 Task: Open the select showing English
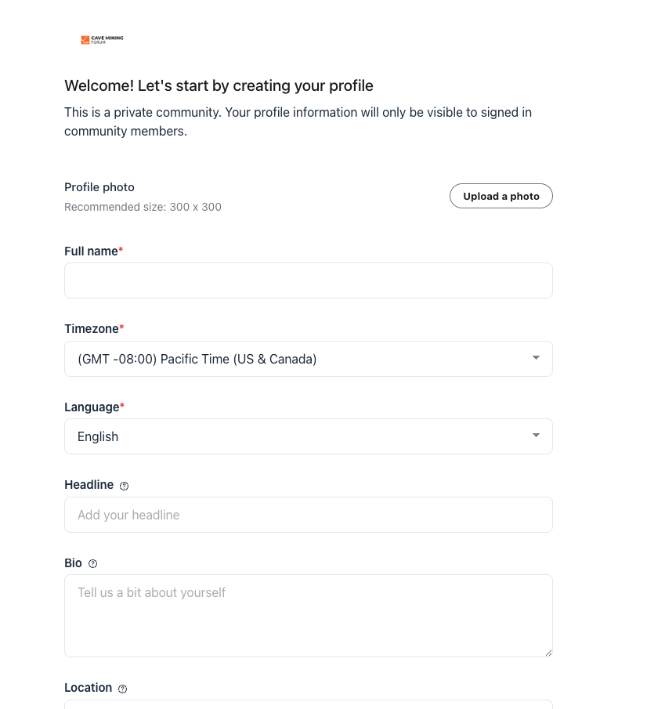[309, 436]
